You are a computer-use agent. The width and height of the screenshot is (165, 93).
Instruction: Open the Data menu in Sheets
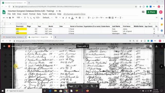(39, 14)
